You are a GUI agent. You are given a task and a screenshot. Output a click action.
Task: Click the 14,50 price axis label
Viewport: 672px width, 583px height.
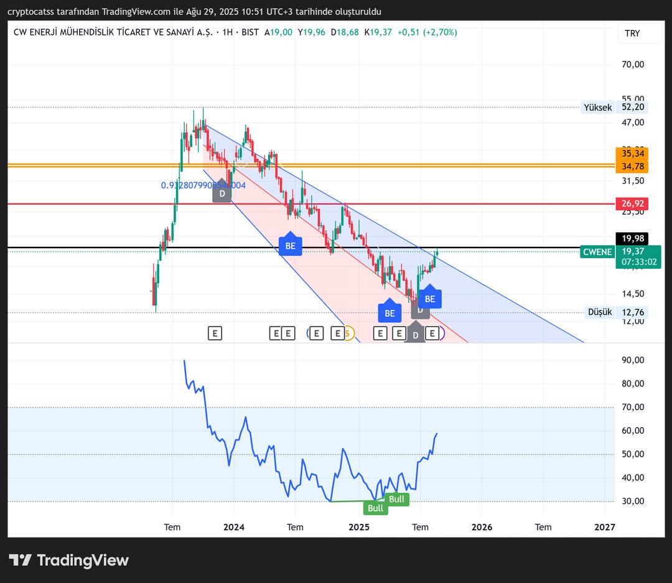[x=633, y=294]
